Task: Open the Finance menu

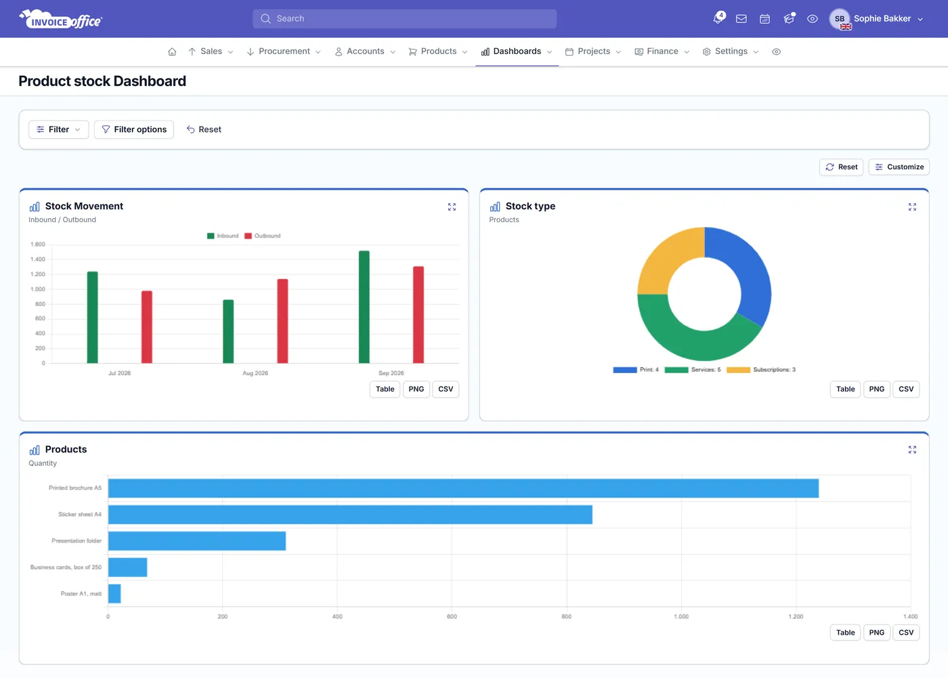Action: (x=662, y=51)
